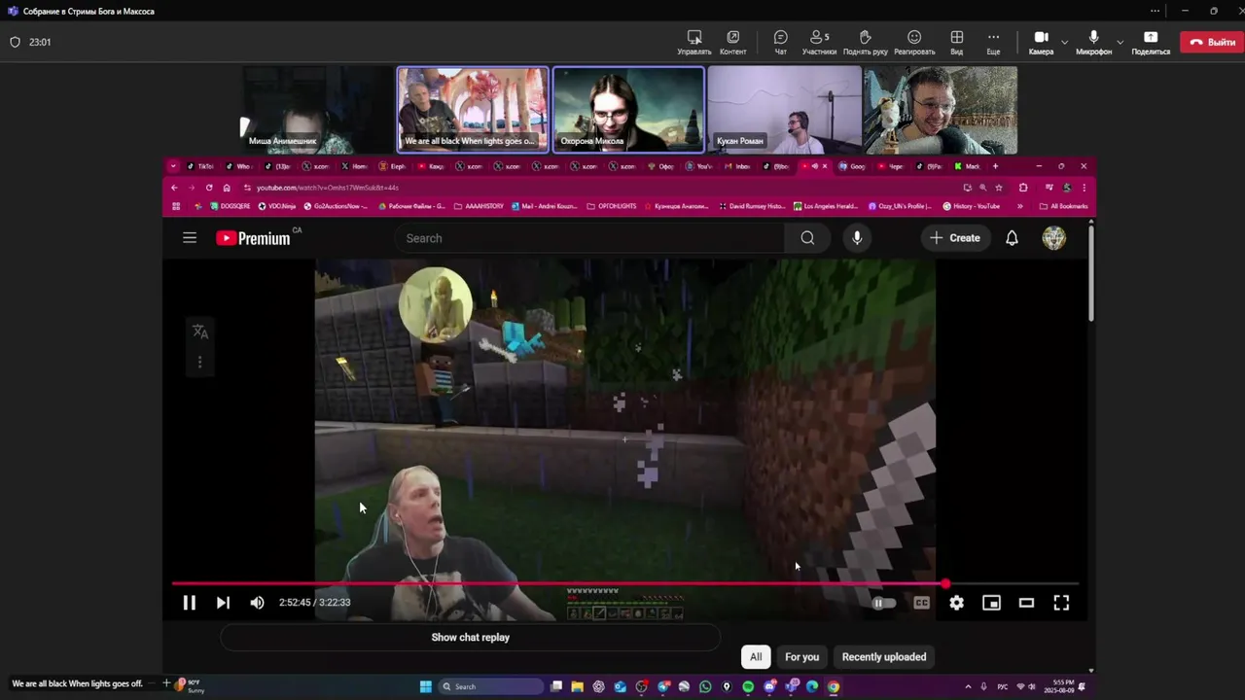Bookmark this page with star icon
The image size is (1245, 700).
pos(999,188)
